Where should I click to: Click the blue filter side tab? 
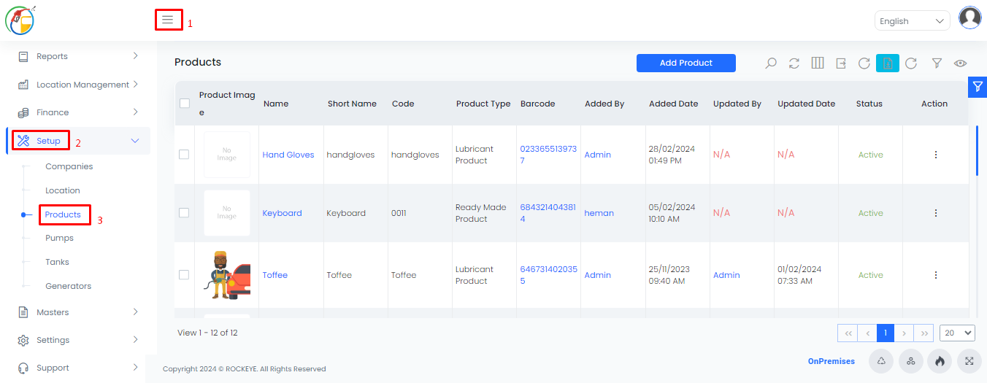(978, 87)
